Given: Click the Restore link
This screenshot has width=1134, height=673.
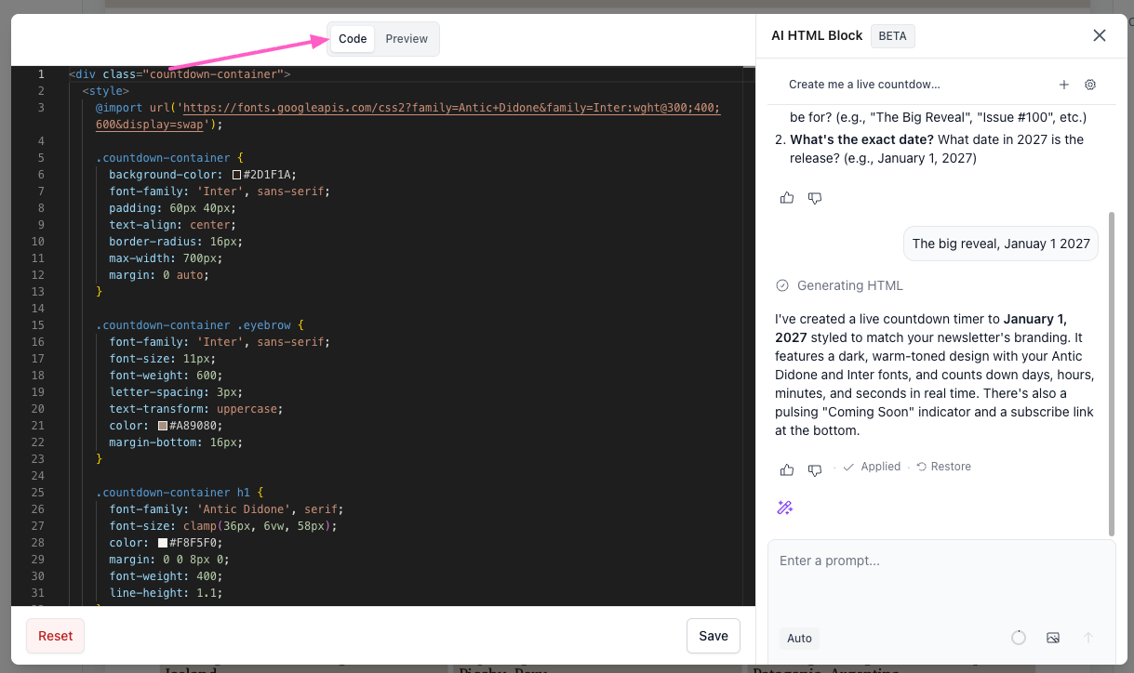Looking at the screenshot, I should click(943, 467).
